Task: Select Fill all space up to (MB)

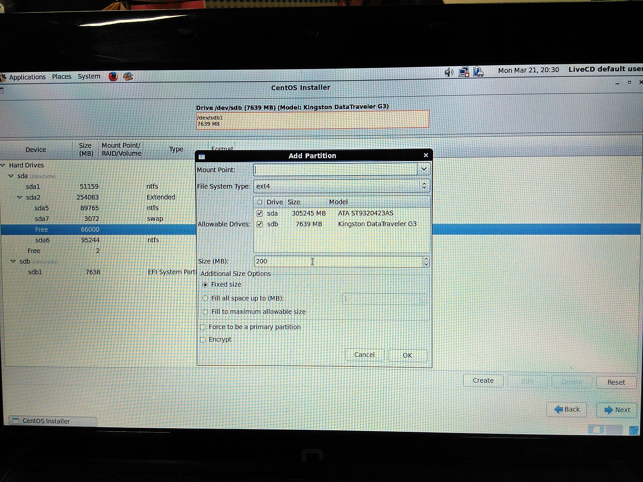Action: 205,298
